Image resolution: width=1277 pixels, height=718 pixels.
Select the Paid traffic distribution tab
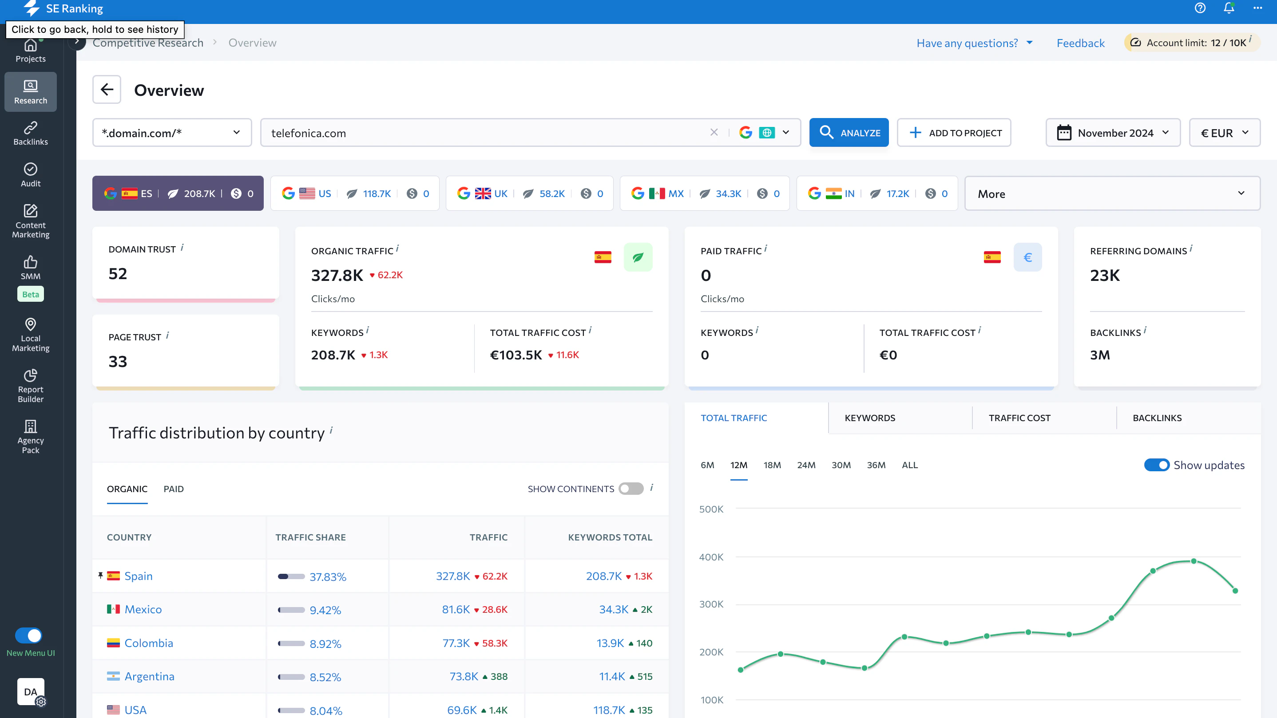point(174,489)
